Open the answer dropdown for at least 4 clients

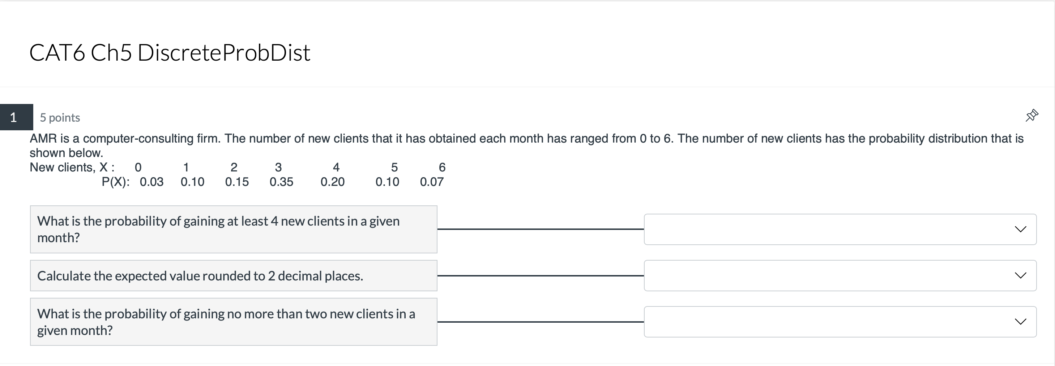pyautogui.click(x=840, y=230)
